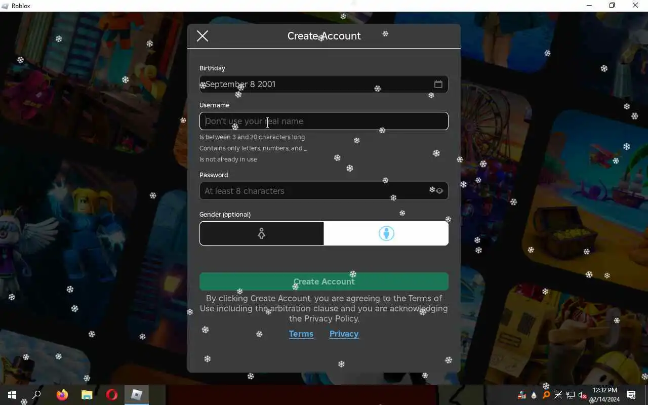Focus the Username input field

[x=324, y=121]
